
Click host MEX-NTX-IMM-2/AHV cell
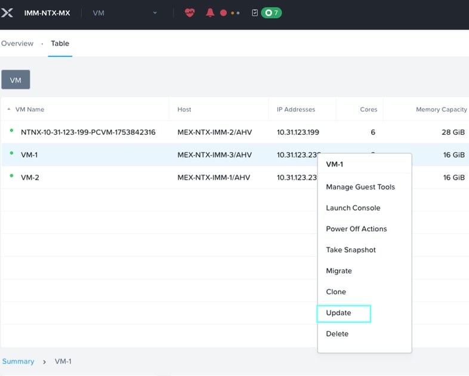click(214, 132)
